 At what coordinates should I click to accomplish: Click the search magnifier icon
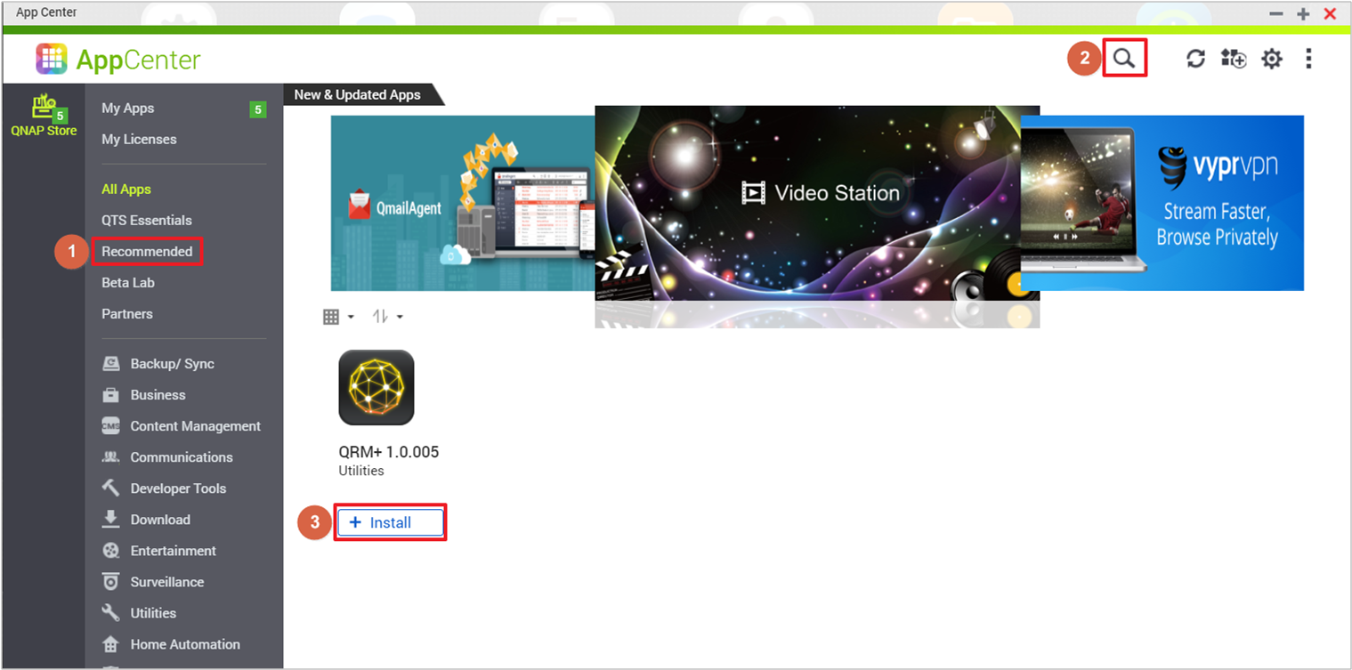tap(1124, 59)
